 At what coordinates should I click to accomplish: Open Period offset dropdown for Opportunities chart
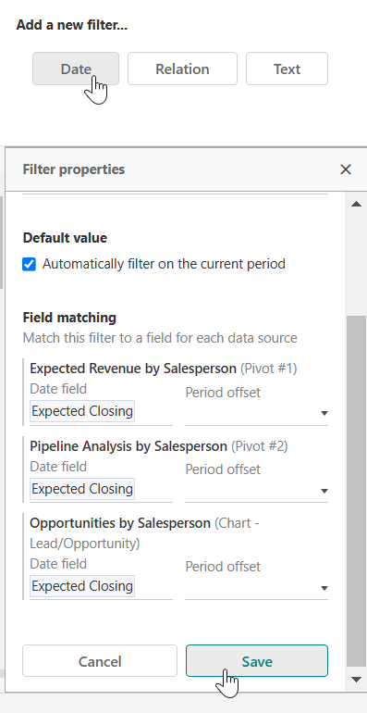click(x=256, y=587)
